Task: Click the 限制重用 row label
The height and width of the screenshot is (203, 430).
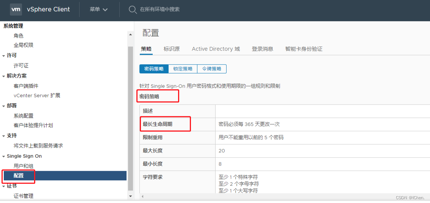Action: coord(153,138)
